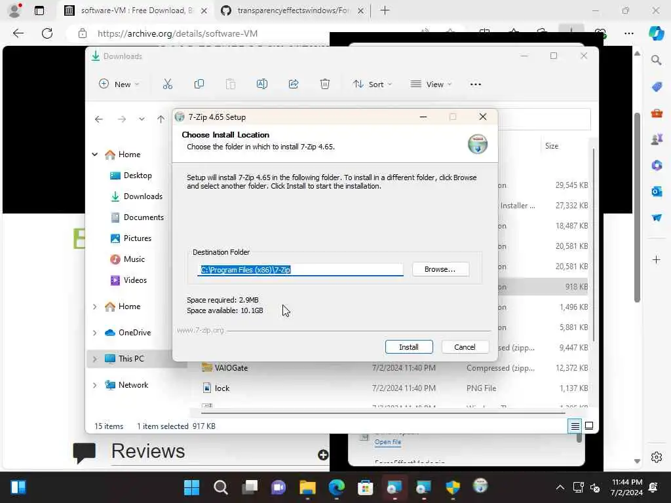The width and height of the screenshot is (671, 503).
Task: Collapse the top Home tree node
Action: coord(95,155)
